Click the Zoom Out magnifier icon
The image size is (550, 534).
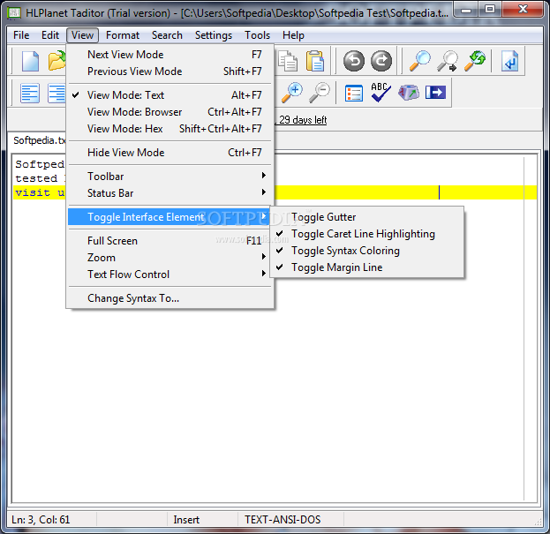click(320, 93)
